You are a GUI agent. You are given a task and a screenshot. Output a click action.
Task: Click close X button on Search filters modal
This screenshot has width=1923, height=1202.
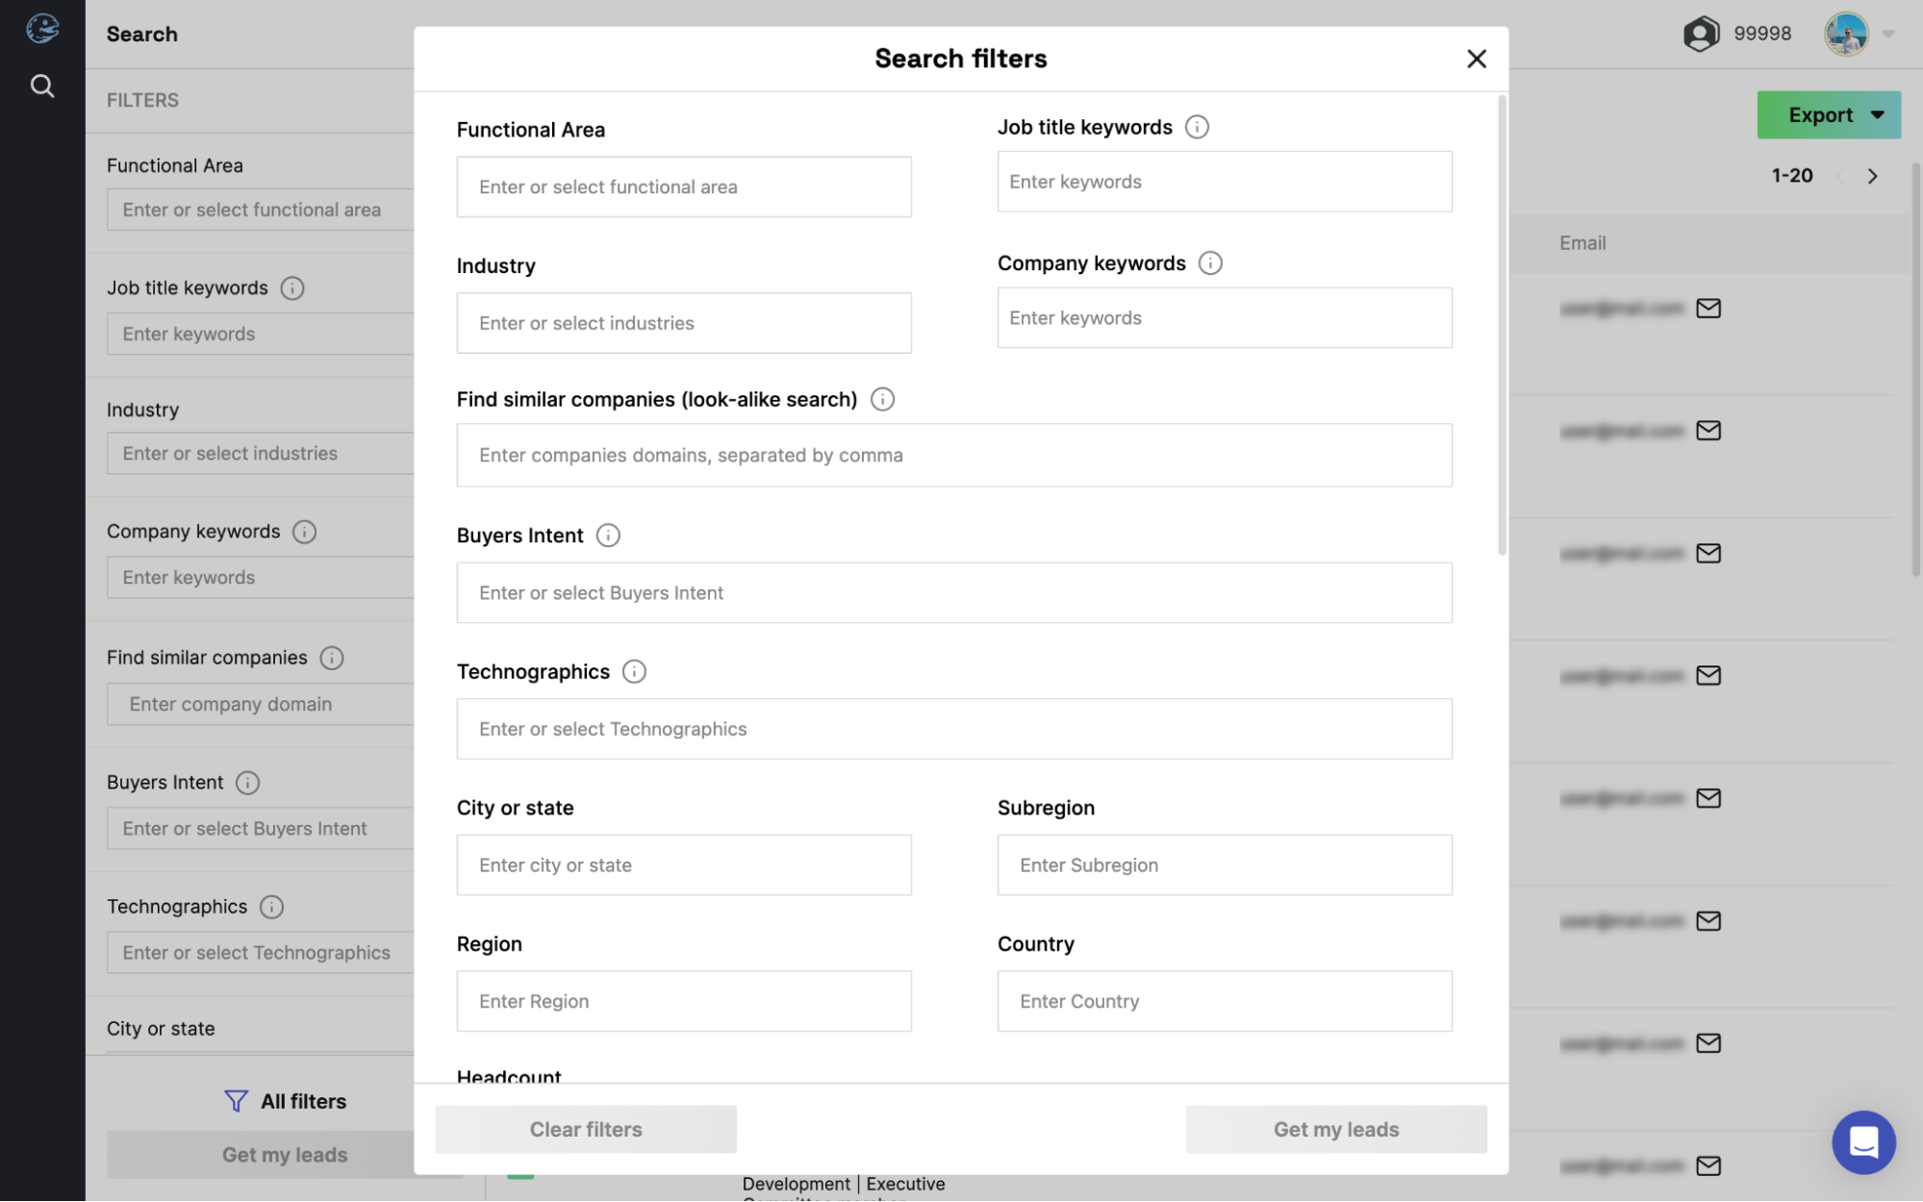(x=1476, y=57)
